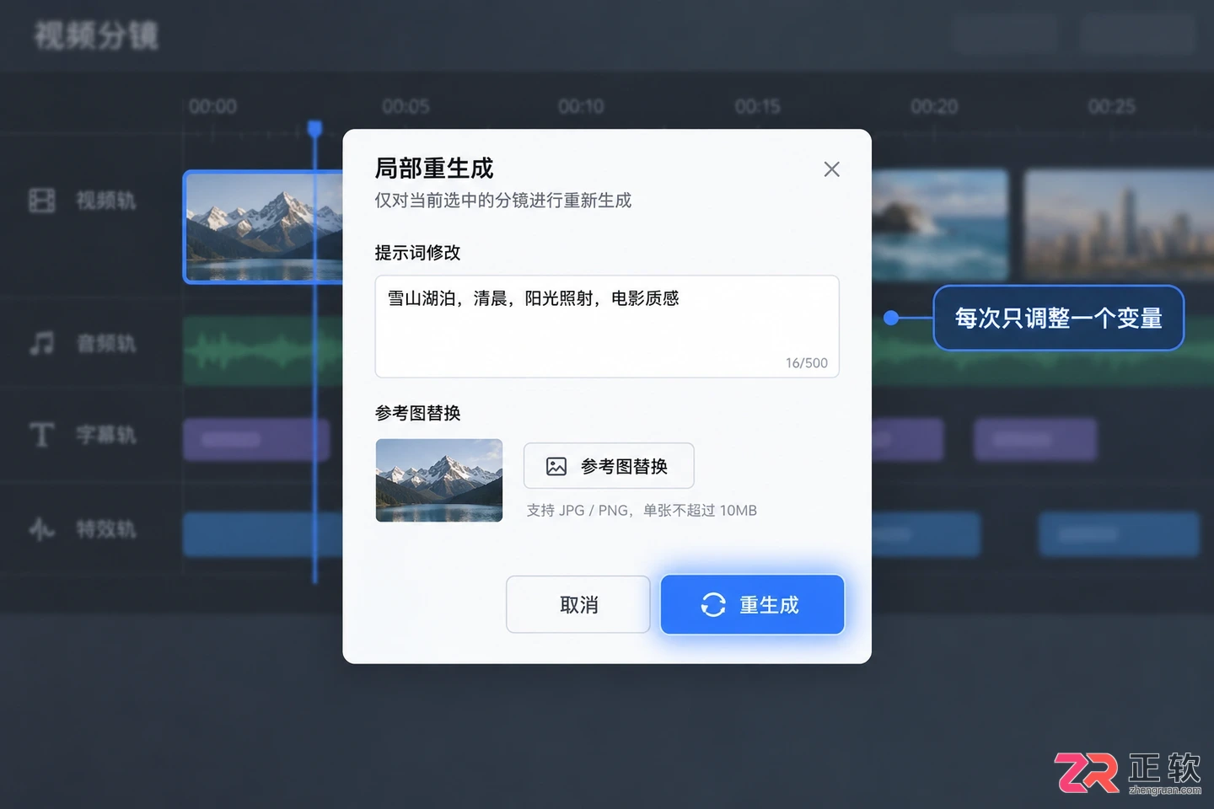Click the 视频轨 track label
Screen dimensions: 1214x809
point(106,201)
